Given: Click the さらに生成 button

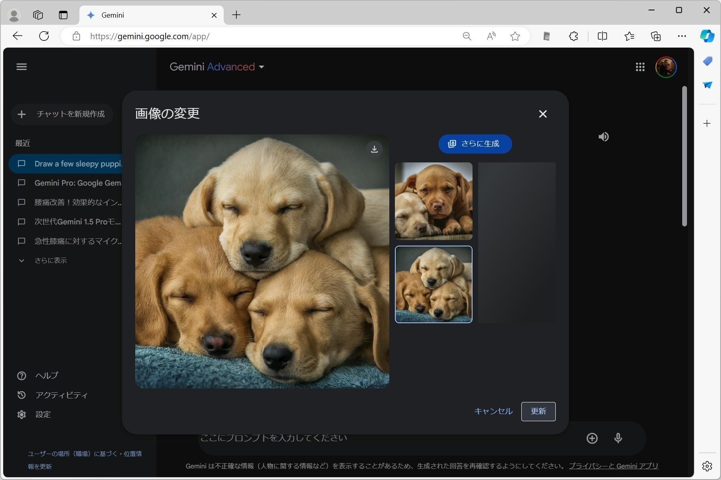Looking at the screenshot, I should 475,144.
